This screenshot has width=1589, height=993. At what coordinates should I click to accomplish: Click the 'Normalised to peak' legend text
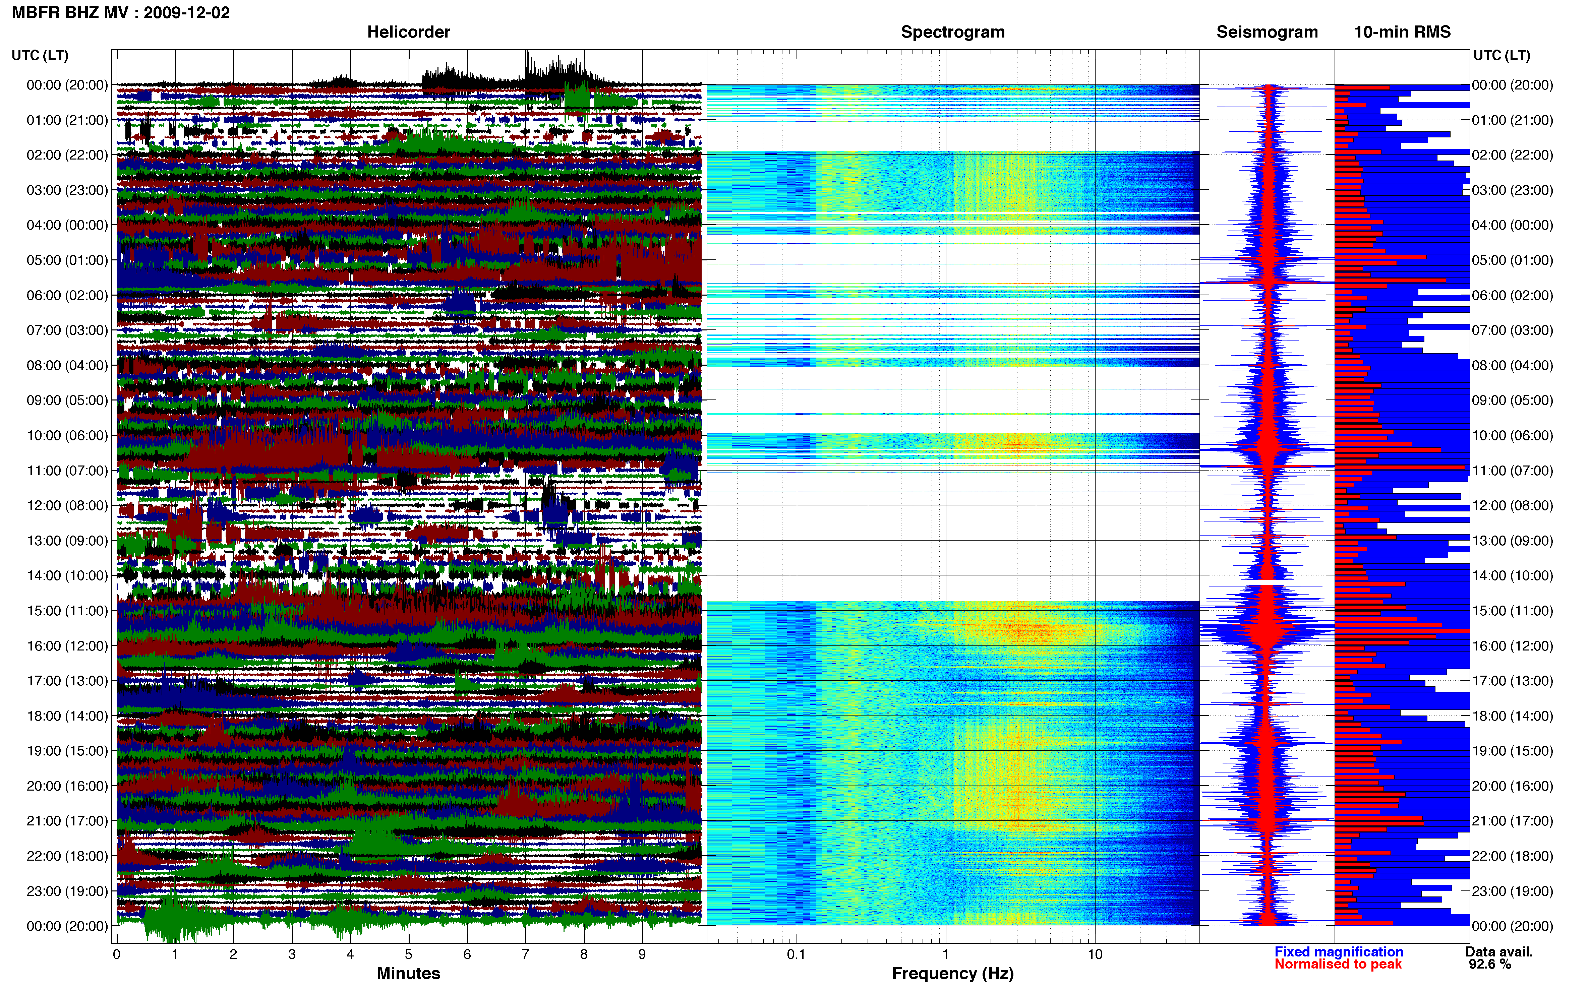point(1338,964)
